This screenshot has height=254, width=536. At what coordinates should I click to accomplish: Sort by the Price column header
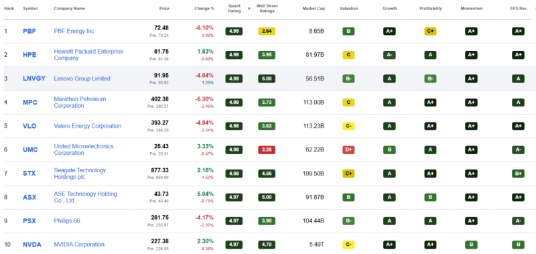164,9
